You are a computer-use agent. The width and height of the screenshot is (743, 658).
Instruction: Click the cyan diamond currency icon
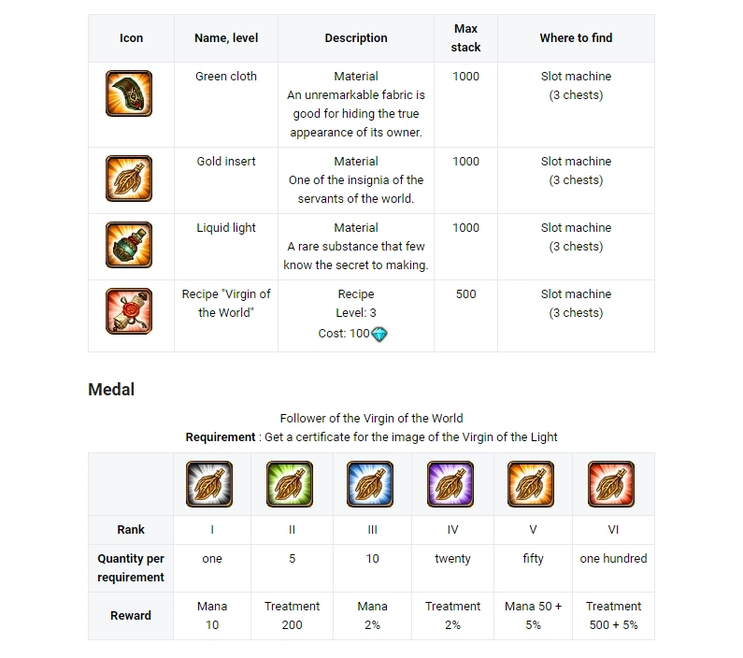click(x=379, y=334)
